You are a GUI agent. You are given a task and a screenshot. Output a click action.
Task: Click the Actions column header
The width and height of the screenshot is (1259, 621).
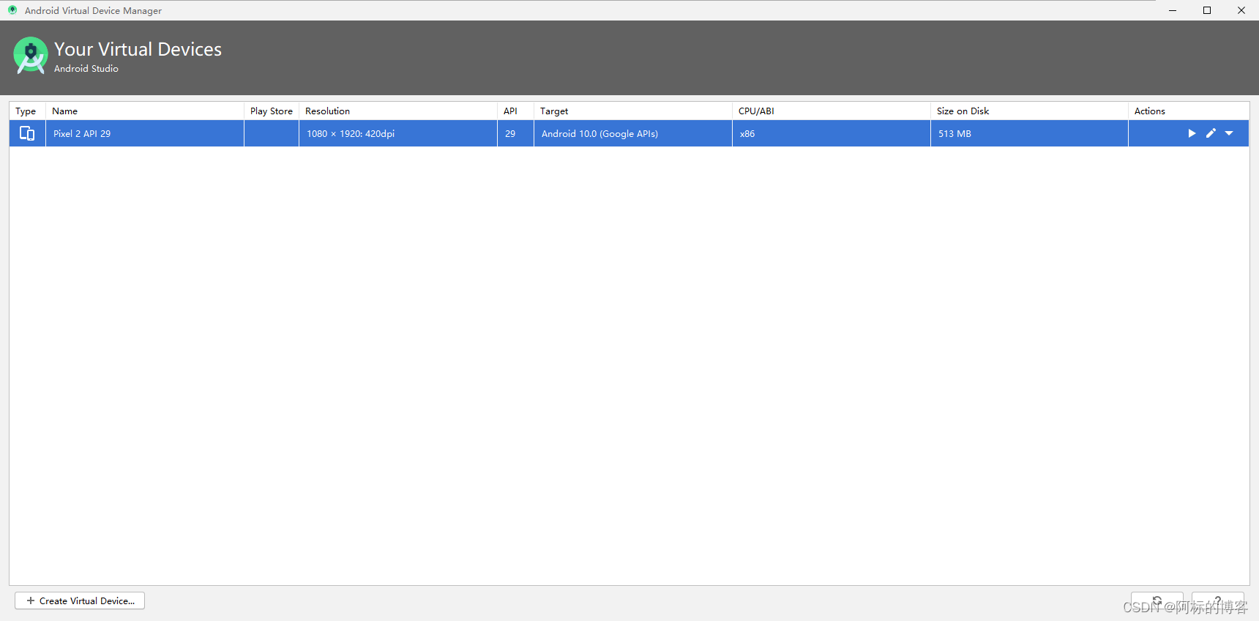point(1189,111)
